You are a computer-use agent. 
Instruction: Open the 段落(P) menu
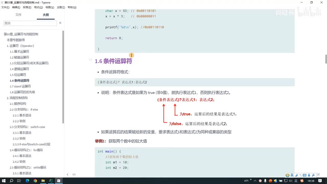point(27,7)
